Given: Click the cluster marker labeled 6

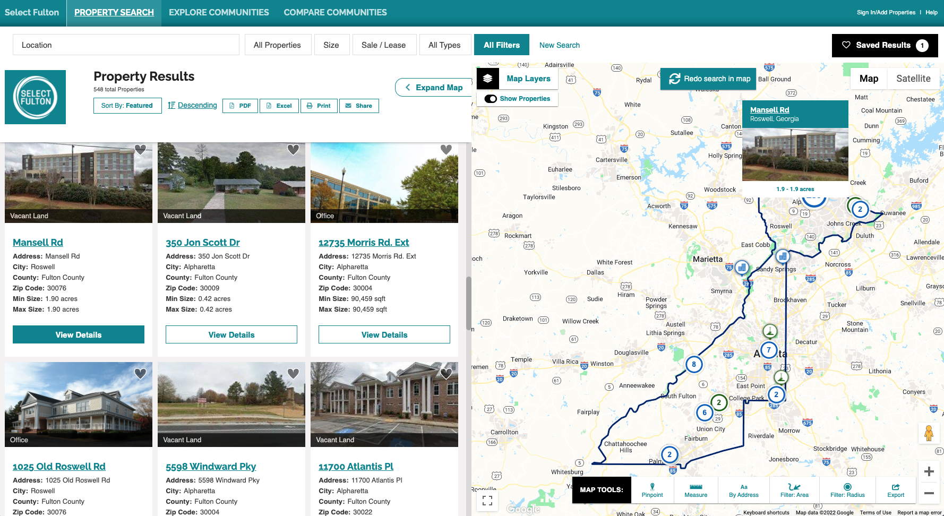Looking at the screenshot, I should point(705,412).
